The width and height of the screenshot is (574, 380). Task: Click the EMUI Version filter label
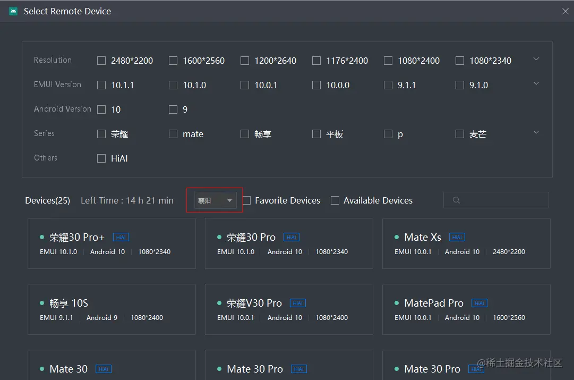pos(57,85)
